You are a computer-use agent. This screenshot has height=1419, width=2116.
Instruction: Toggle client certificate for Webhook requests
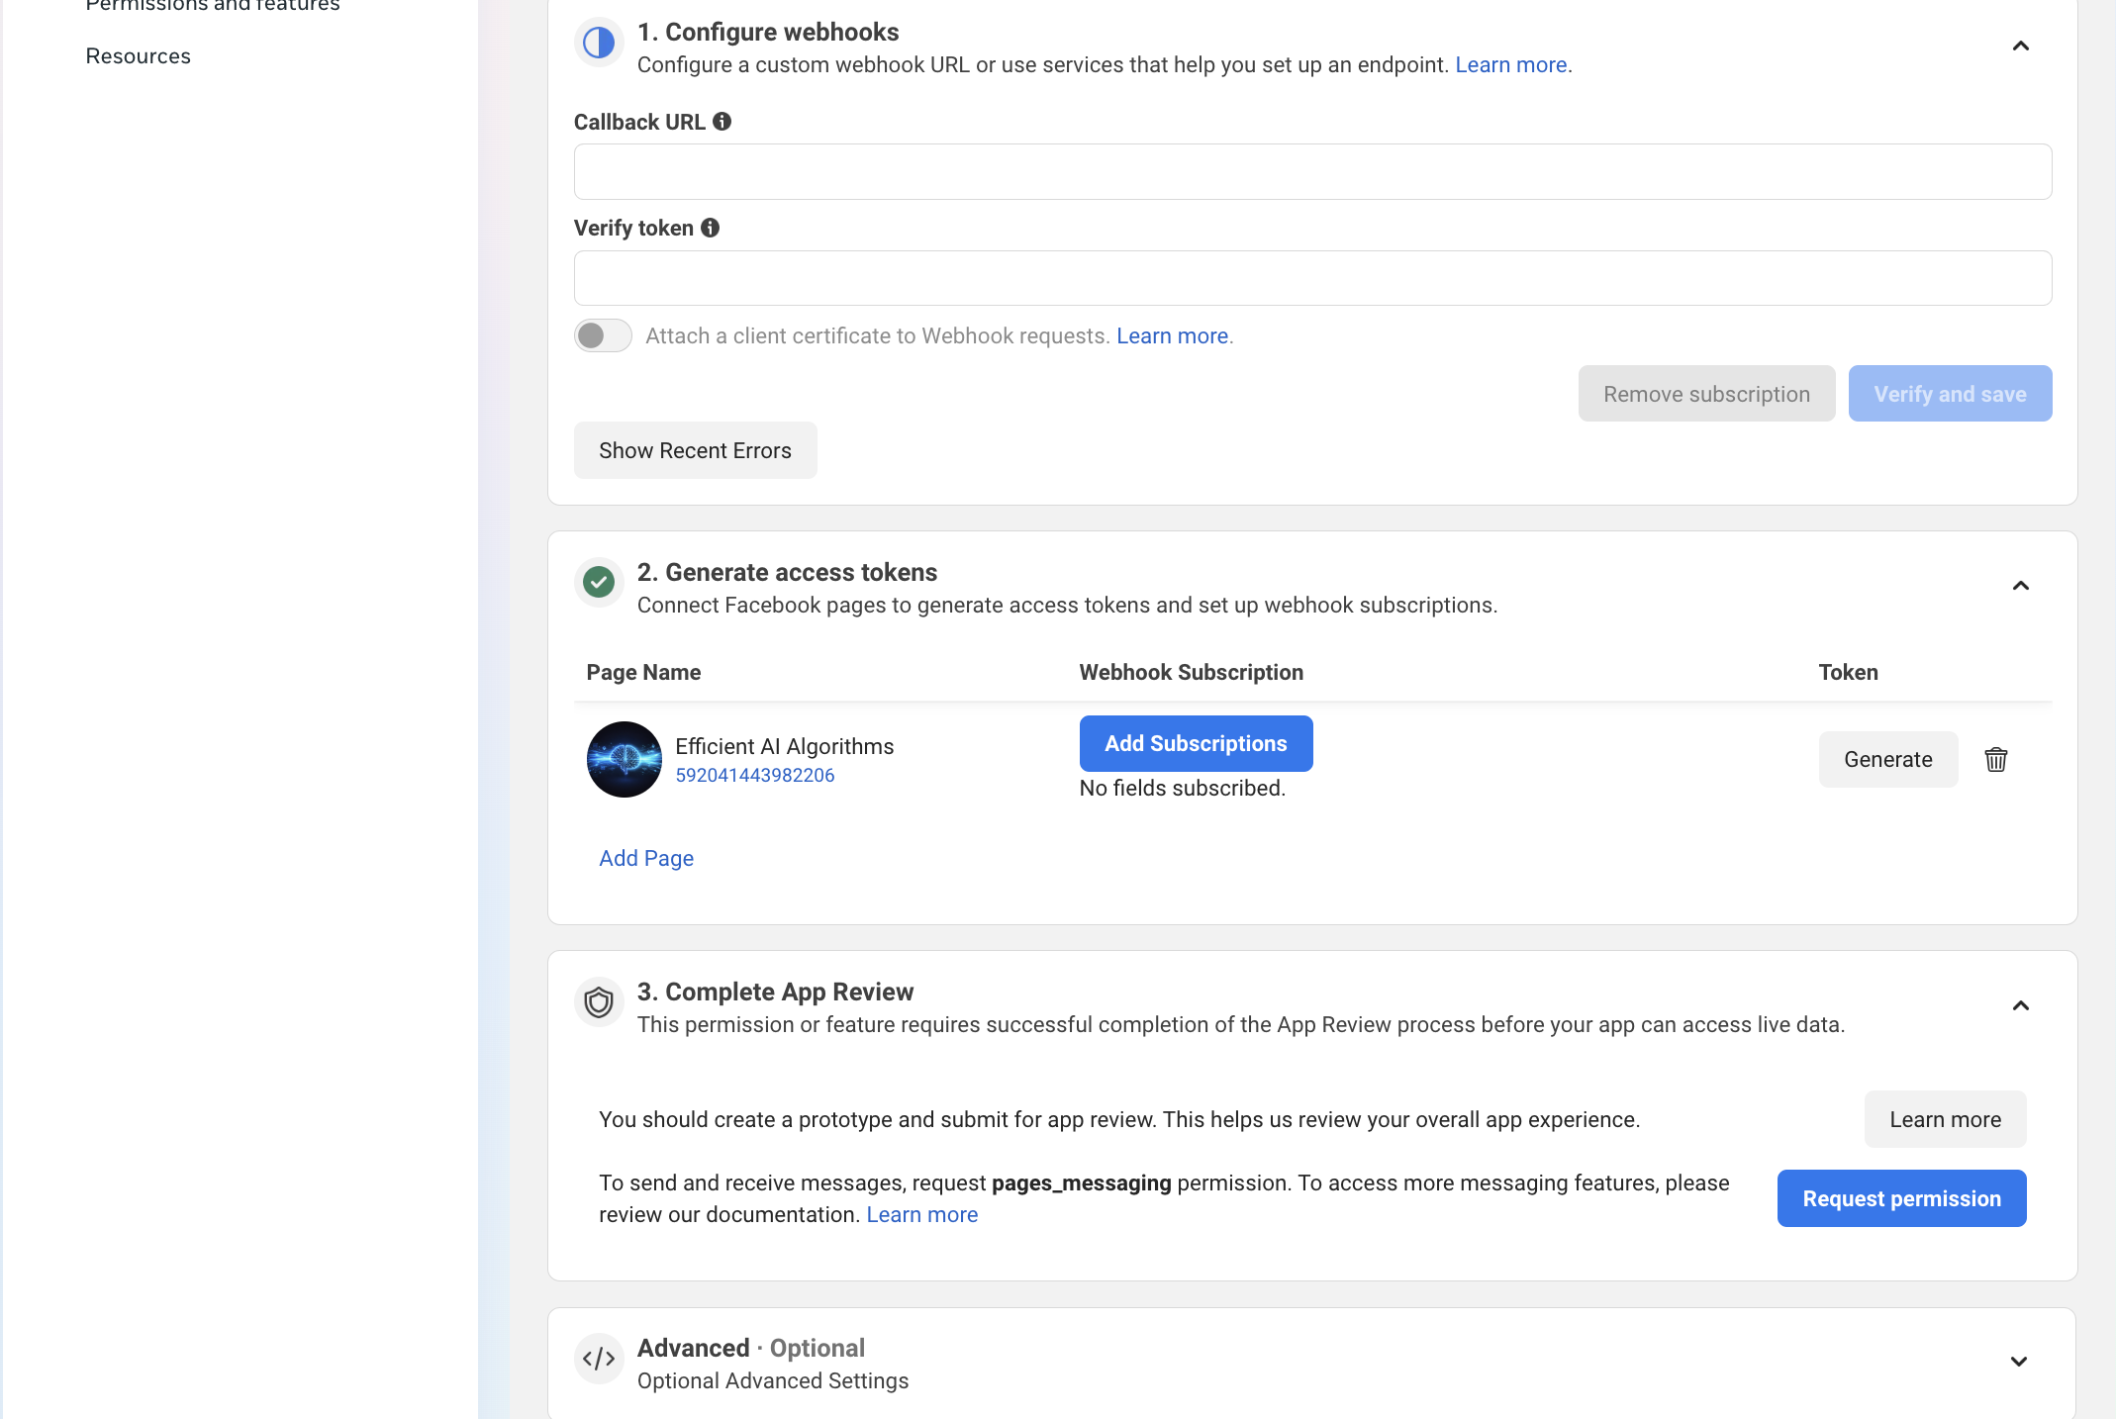603,335
